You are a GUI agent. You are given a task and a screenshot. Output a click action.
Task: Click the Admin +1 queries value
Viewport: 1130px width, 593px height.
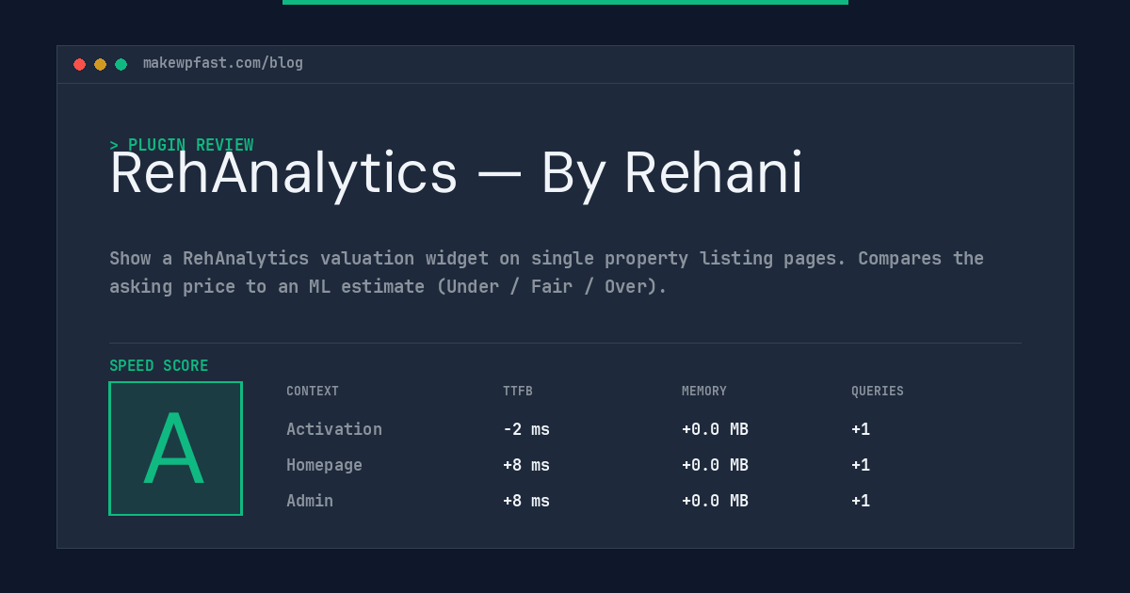[x=861, y=501]
